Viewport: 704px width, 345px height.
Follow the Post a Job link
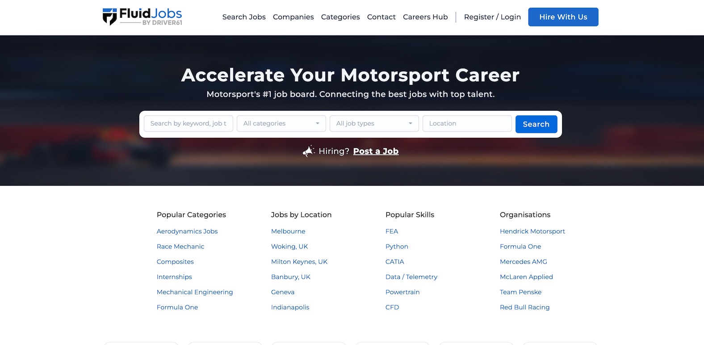(x=376, y=151)
